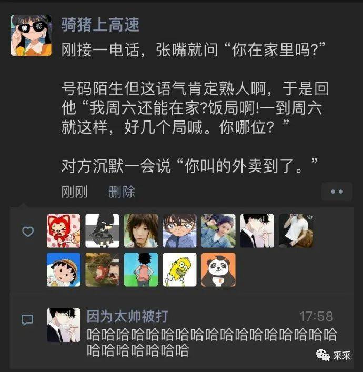Tap the post body text about 外卖

189,166
